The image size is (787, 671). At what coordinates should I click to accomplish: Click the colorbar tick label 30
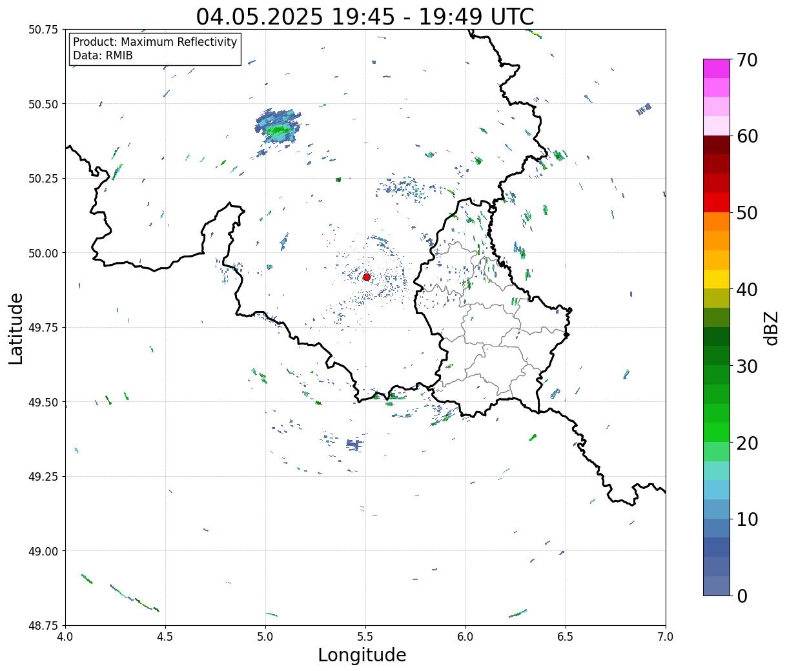(746, 366)
